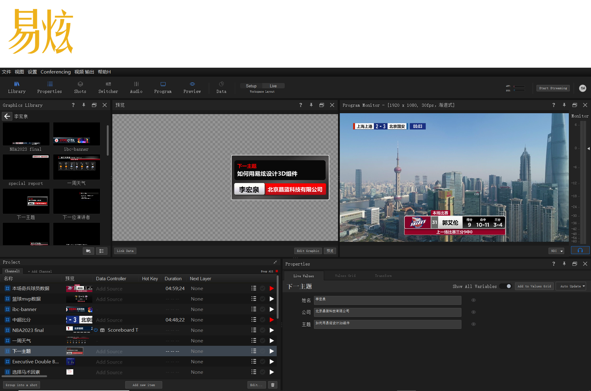Screen dimensions: 591x391
Task: Click the muted profile icon at top right
Action: pyautogui.click(x=583, y=88)
